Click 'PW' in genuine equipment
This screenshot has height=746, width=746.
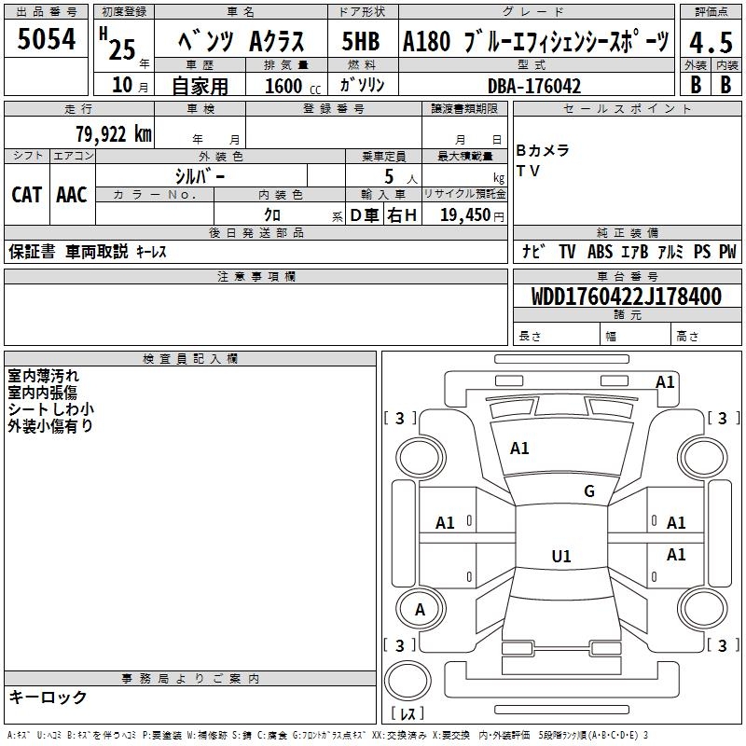pos(727,251)
